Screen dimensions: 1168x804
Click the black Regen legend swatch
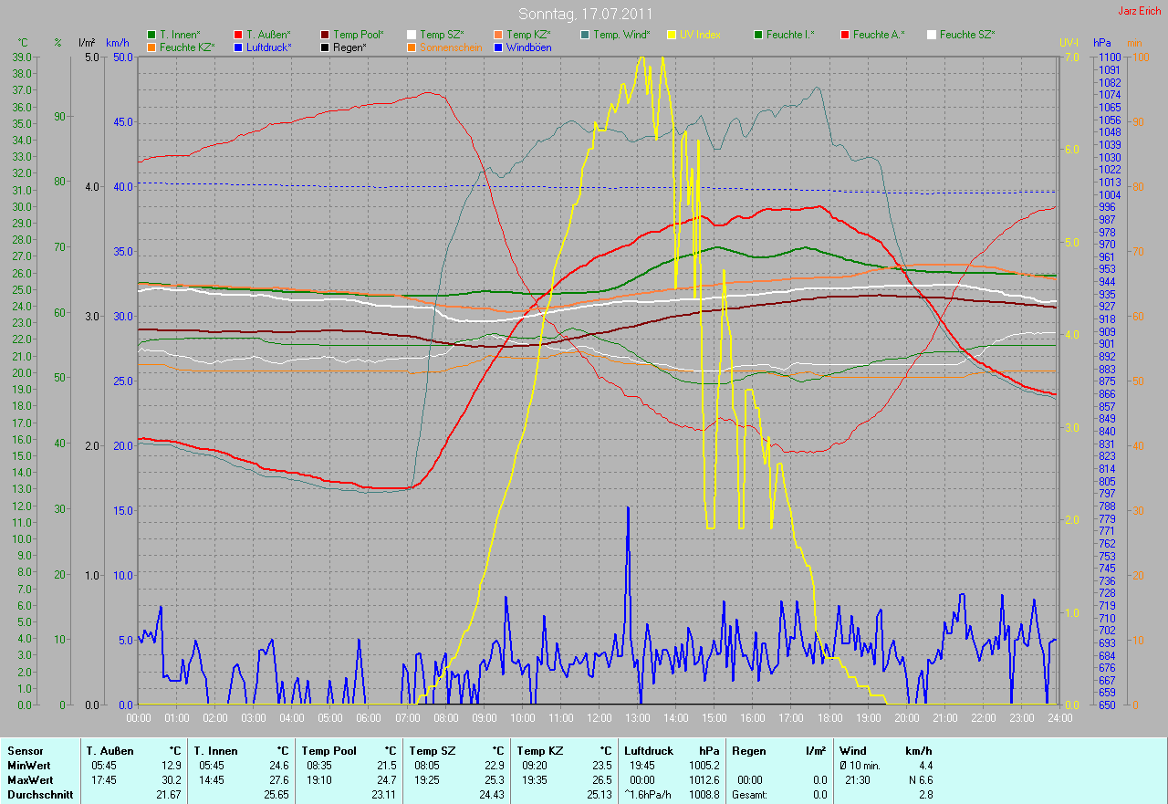(326, 47)
